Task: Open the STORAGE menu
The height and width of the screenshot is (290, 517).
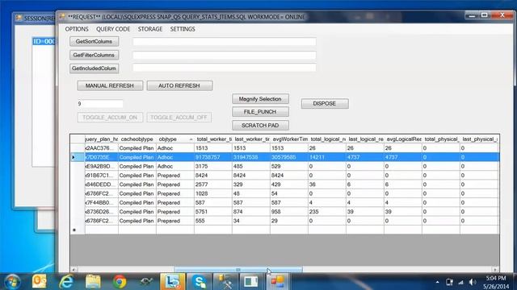Action: point(150,29)
